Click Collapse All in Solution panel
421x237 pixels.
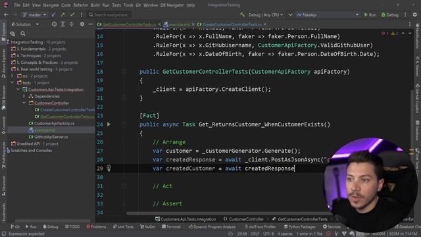(x=72, y=24)
